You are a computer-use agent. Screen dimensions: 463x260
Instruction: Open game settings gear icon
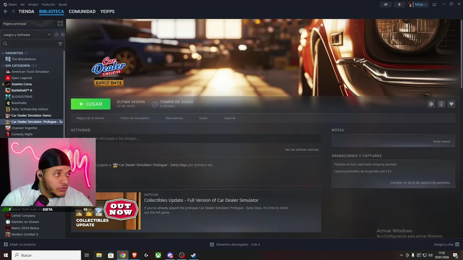[431, 104]
